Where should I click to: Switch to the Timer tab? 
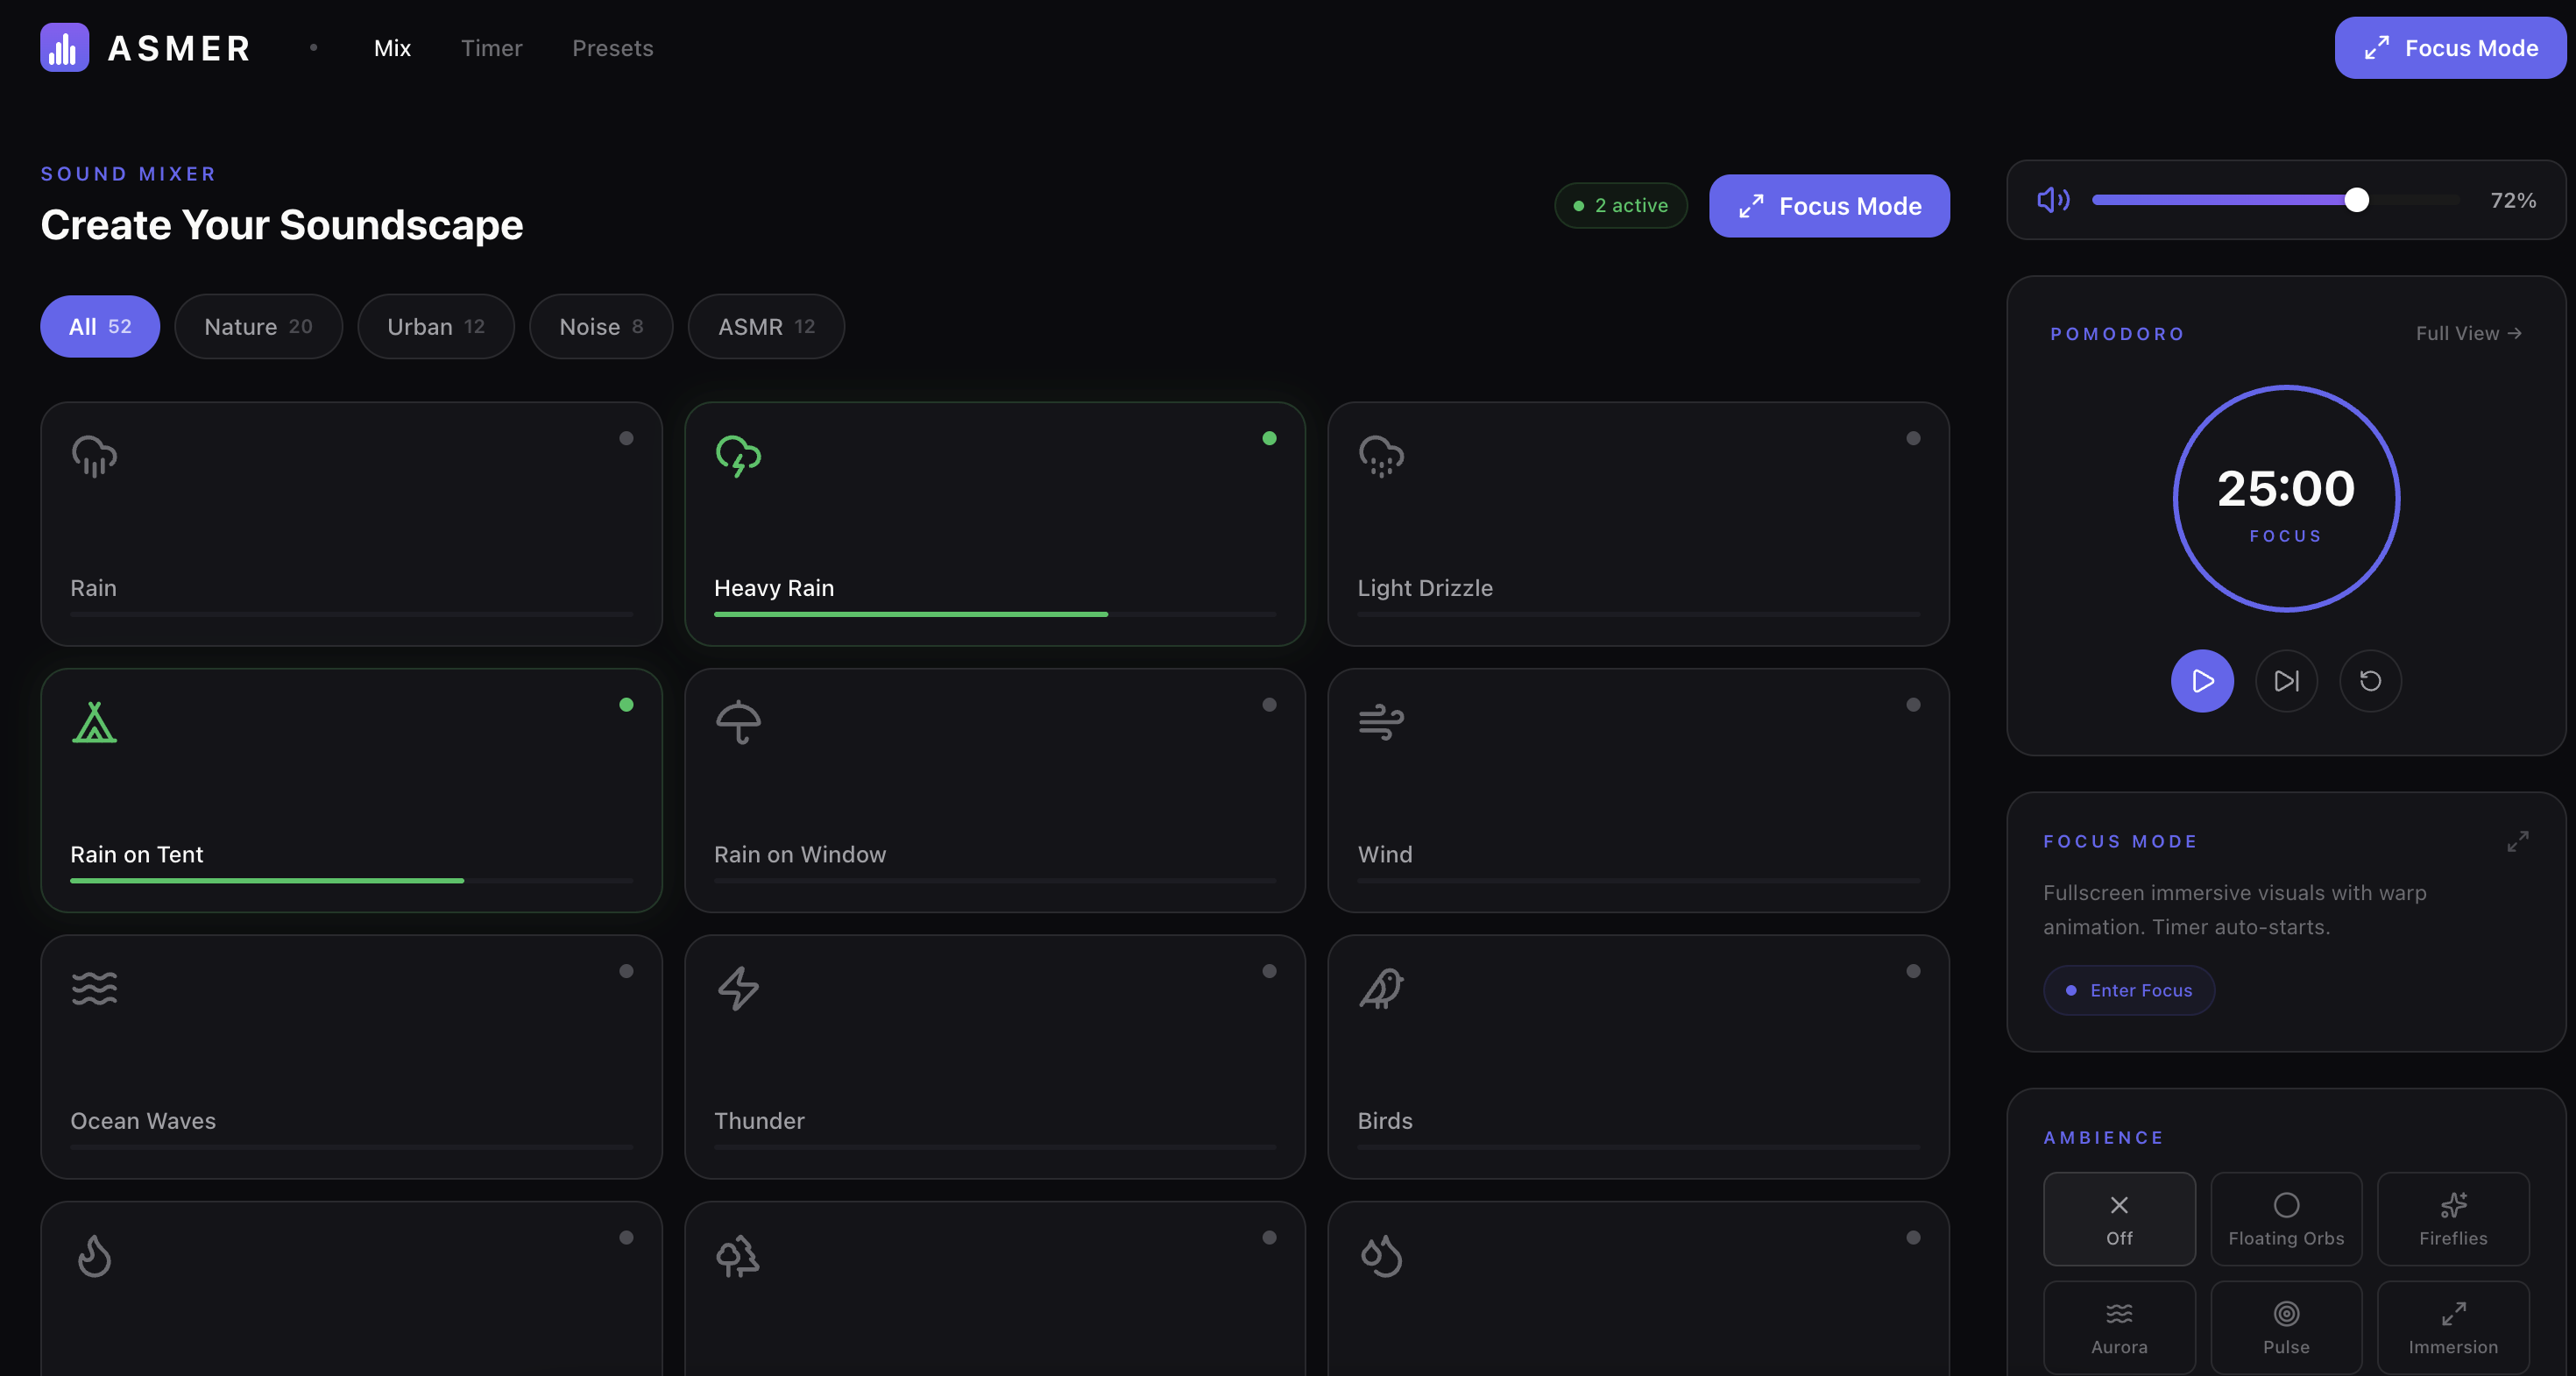point(491,47)
